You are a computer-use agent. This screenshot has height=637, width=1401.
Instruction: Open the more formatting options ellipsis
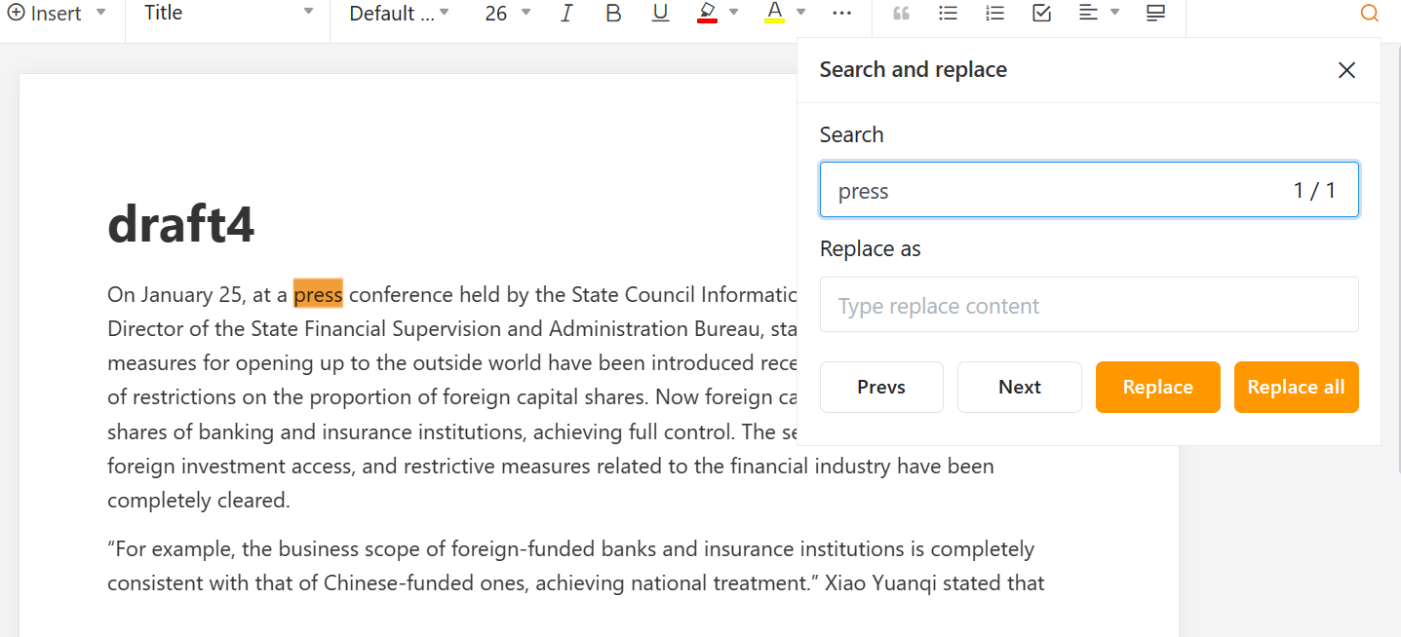click(x=842, y=14)
